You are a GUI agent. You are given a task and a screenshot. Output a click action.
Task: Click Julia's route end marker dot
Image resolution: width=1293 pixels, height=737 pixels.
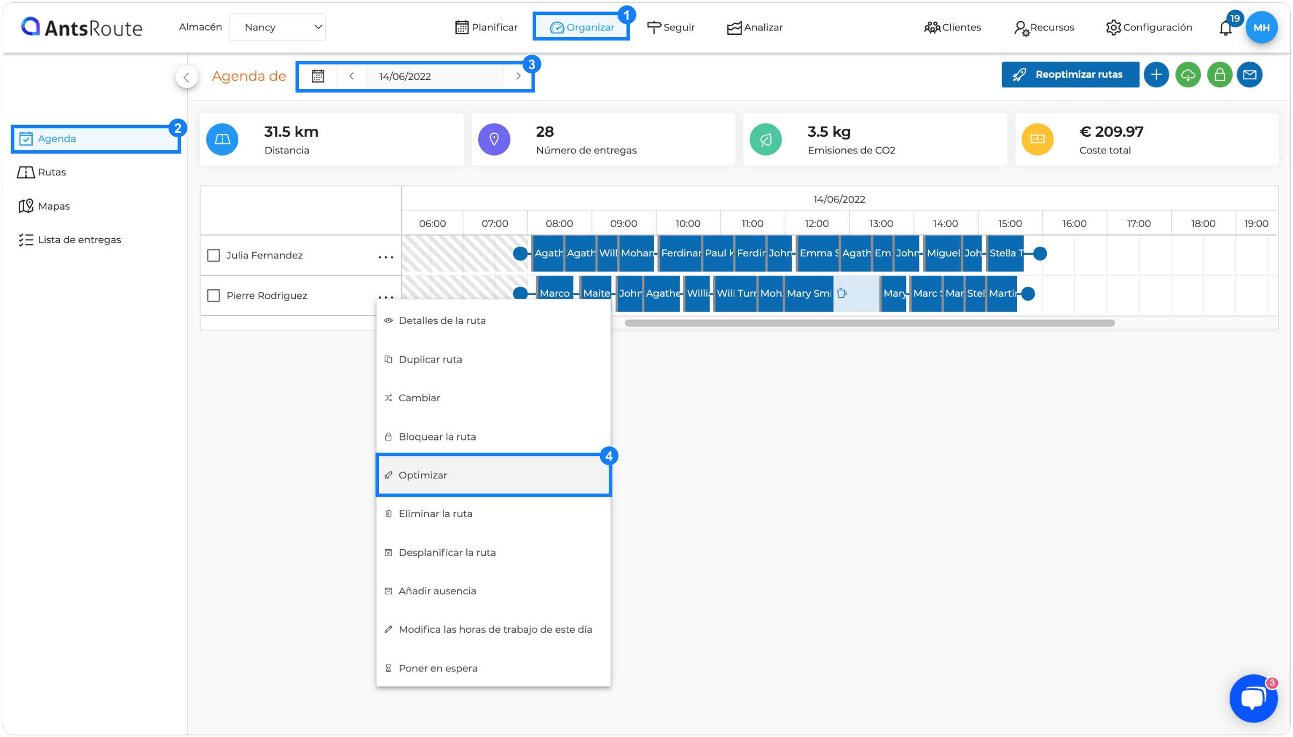[1040, 254]
